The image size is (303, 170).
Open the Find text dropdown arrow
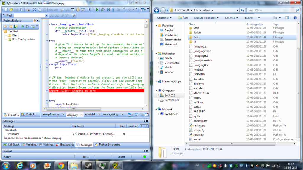click(46, 15)
